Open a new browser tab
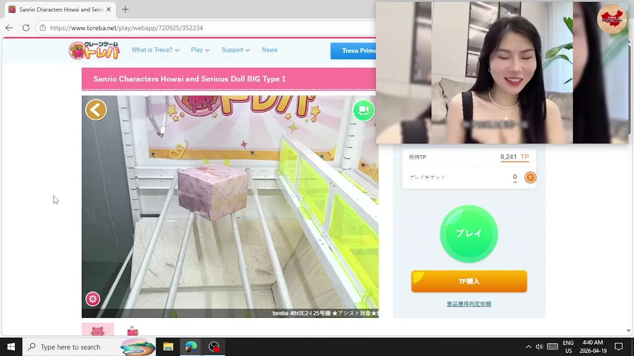The width and height of the screenshot is (634, 356). tap(125, 9)
